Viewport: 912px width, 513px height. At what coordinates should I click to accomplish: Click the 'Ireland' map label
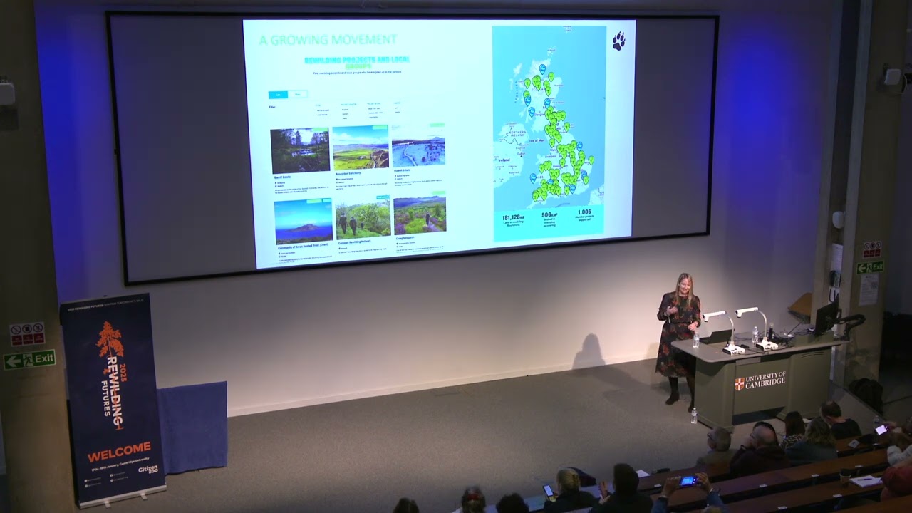[504, 160]
